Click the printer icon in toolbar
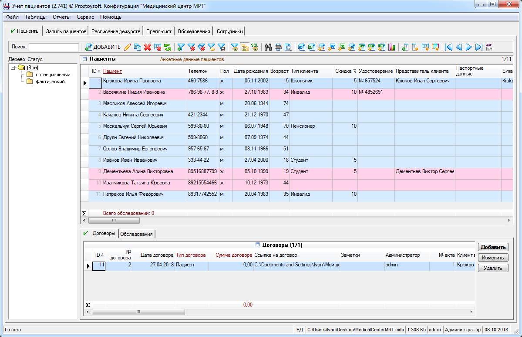The width and height of the screenshot is (522, 337). [278, 47]
